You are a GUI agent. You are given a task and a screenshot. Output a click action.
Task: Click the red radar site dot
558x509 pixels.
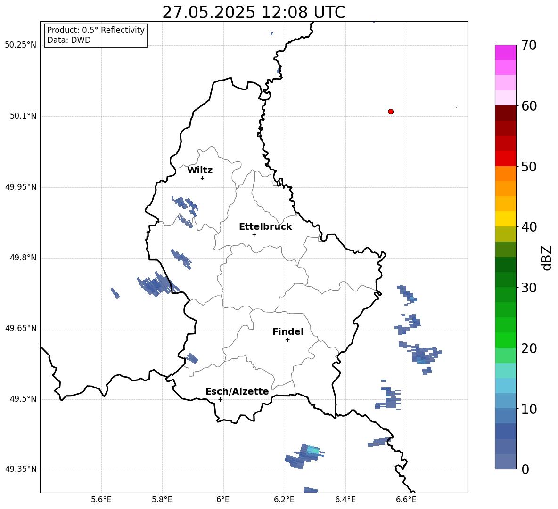click(391, 112)
